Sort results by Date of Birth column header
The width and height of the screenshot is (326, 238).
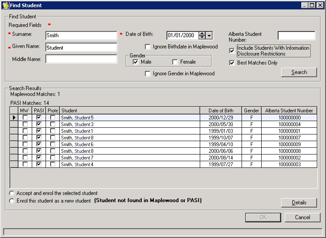[220, 111]
